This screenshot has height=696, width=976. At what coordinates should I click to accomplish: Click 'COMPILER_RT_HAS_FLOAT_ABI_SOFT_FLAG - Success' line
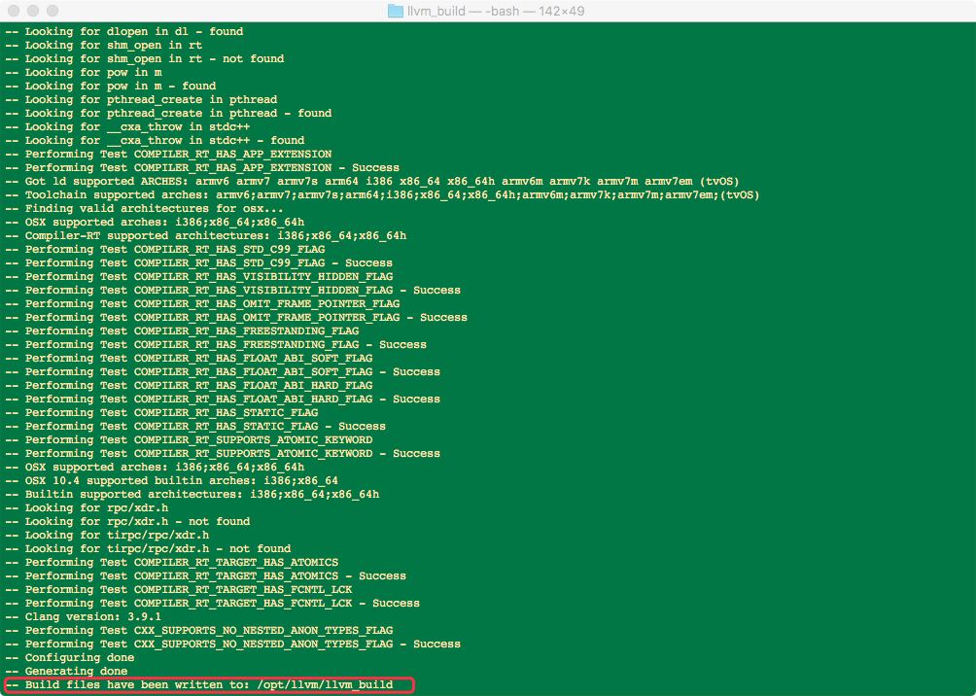(x=223, y=372)
